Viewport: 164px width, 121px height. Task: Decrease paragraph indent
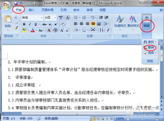(101, 18)
